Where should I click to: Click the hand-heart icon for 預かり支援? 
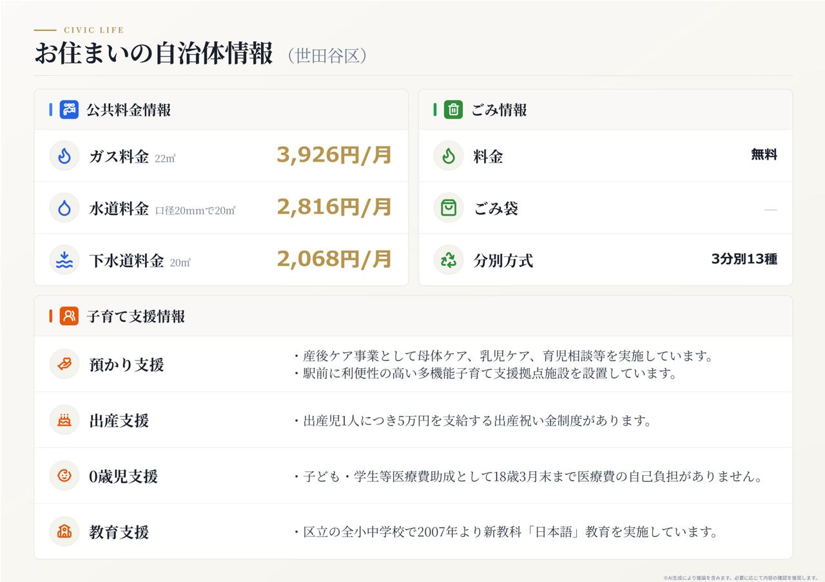[x=64, y=364]
